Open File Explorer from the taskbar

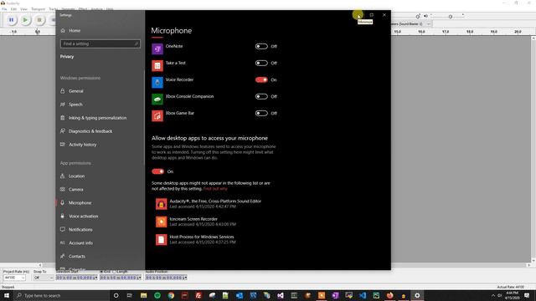143,295
